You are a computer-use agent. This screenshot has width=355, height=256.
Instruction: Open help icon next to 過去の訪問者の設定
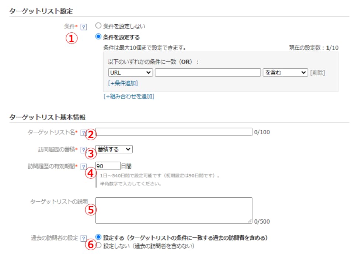pyautogui.click(x=84, y=238)
